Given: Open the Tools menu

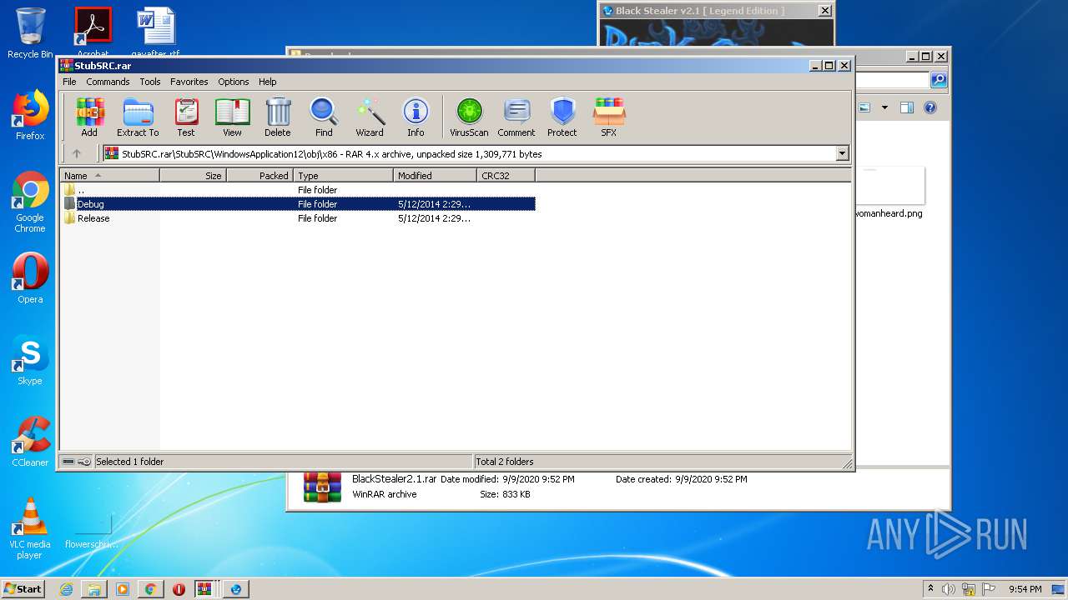Looking at the screenshot, I should 150,82.
